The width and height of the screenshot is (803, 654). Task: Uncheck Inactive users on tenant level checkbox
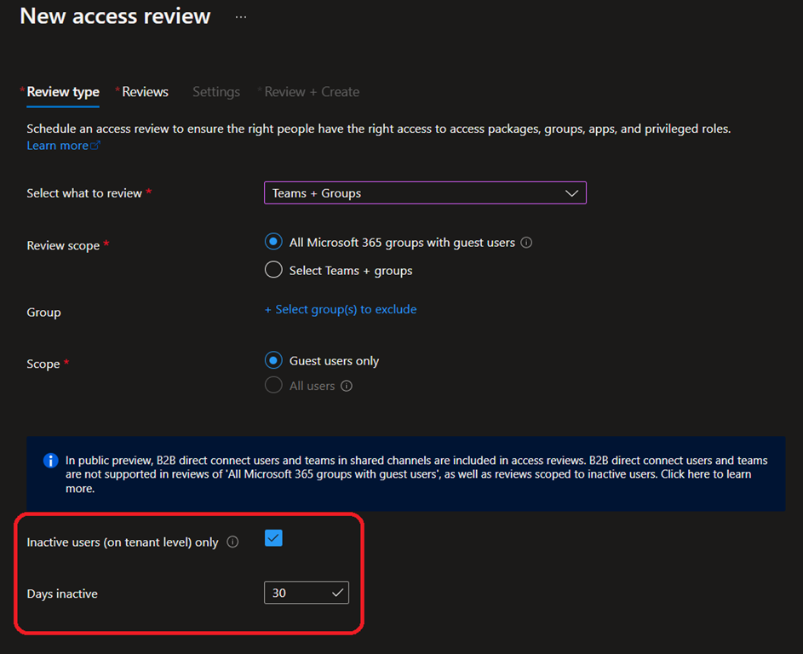273,538
